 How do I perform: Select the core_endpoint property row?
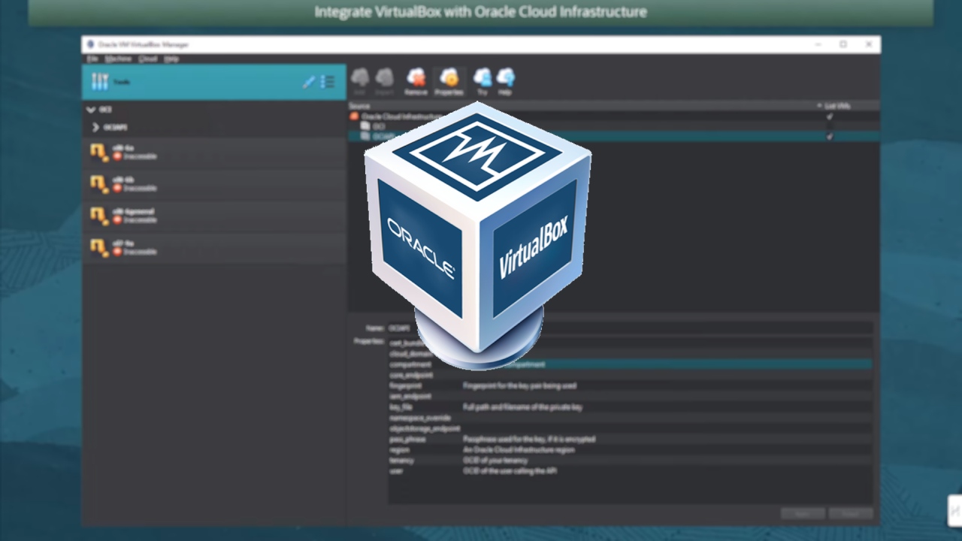(x=630, y=375)
